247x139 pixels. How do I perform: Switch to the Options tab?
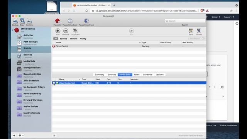(160, 75)
